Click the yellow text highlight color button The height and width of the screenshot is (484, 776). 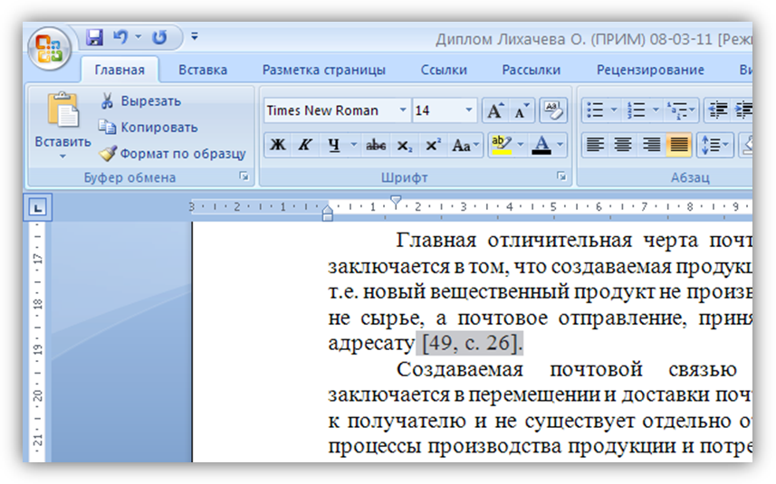click(x=499, y=145)
